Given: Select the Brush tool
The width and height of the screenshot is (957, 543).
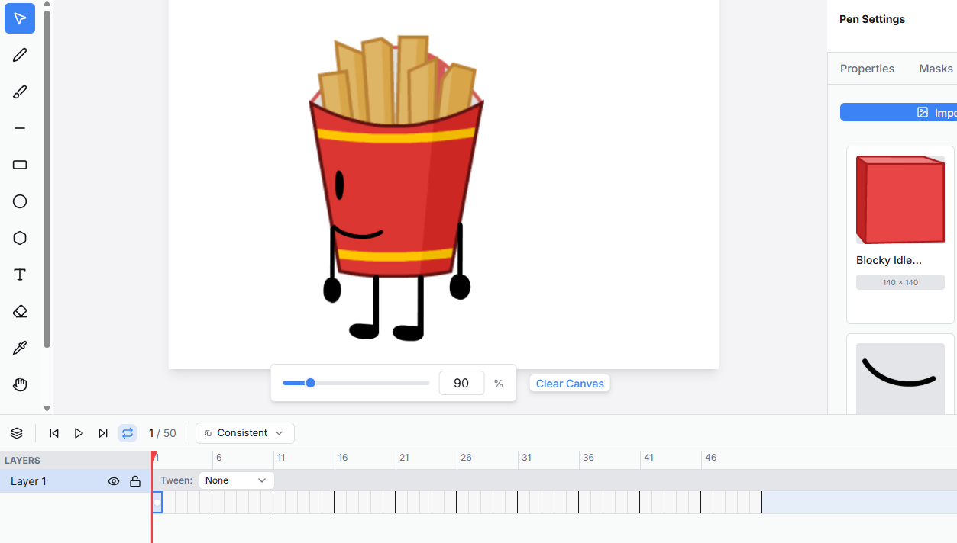Looking at the screenshot, I should point(20,92).
